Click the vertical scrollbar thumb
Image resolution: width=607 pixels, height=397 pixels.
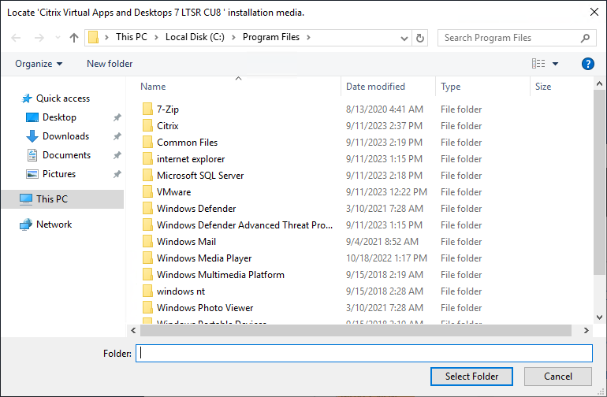coord(599,182)
